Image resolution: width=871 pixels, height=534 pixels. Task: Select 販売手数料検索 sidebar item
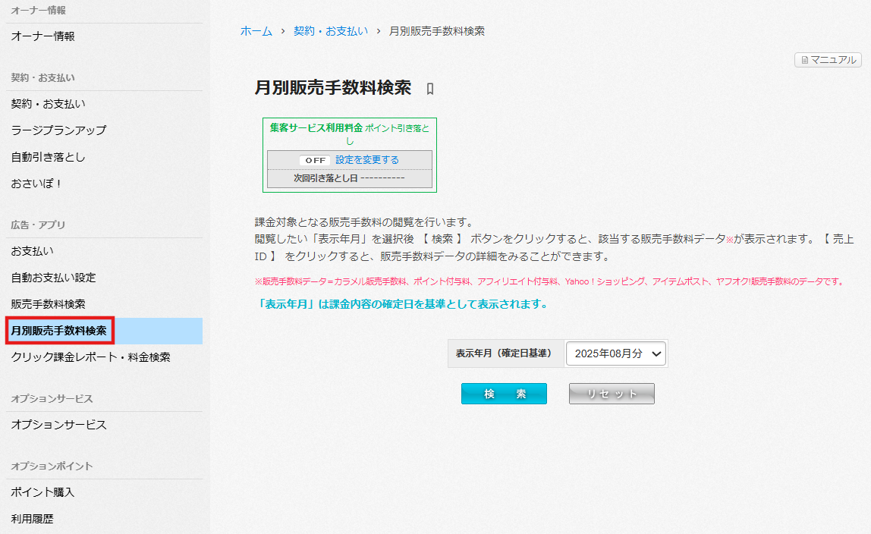click(x=49, y=304)
